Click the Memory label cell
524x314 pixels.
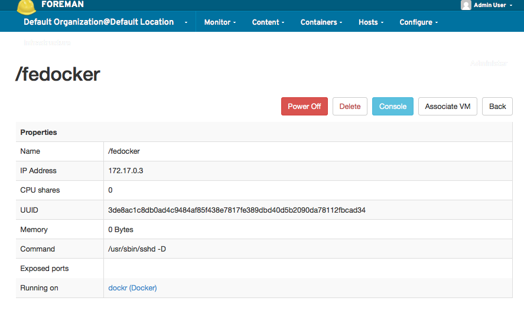click(60, 230)
